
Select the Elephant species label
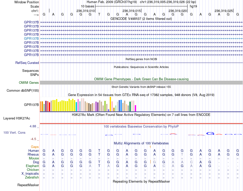[x=32, y=166]
